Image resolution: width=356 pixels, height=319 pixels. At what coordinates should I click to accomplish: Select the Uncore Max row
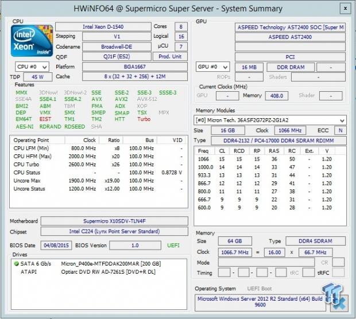tap(98, 181)
